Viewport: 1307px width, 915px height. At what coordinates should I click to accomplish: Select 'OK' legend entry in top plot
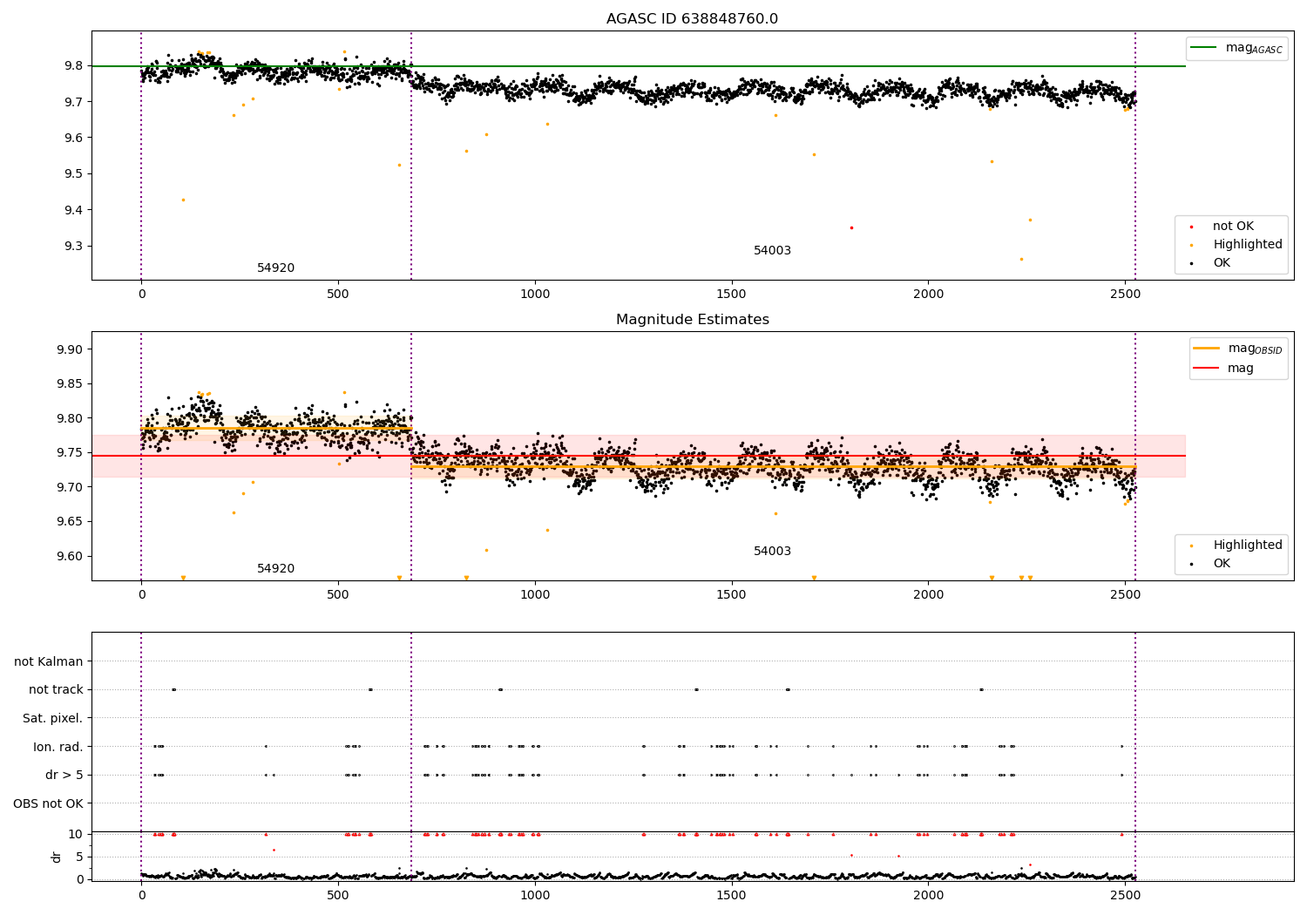click(1222, 263)
